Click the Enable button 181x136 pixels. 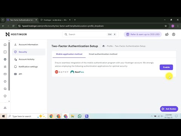(x=166, y=67)
